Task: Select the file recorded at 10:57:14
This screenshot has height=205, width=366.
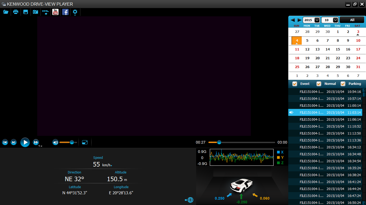Action: (x=325, y=99)
